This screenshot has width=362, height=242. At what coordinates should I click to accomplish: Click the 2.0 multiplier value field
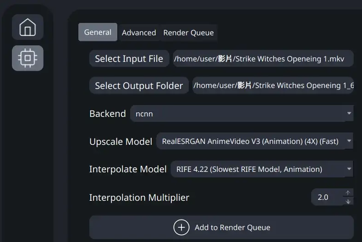[327, 197]
